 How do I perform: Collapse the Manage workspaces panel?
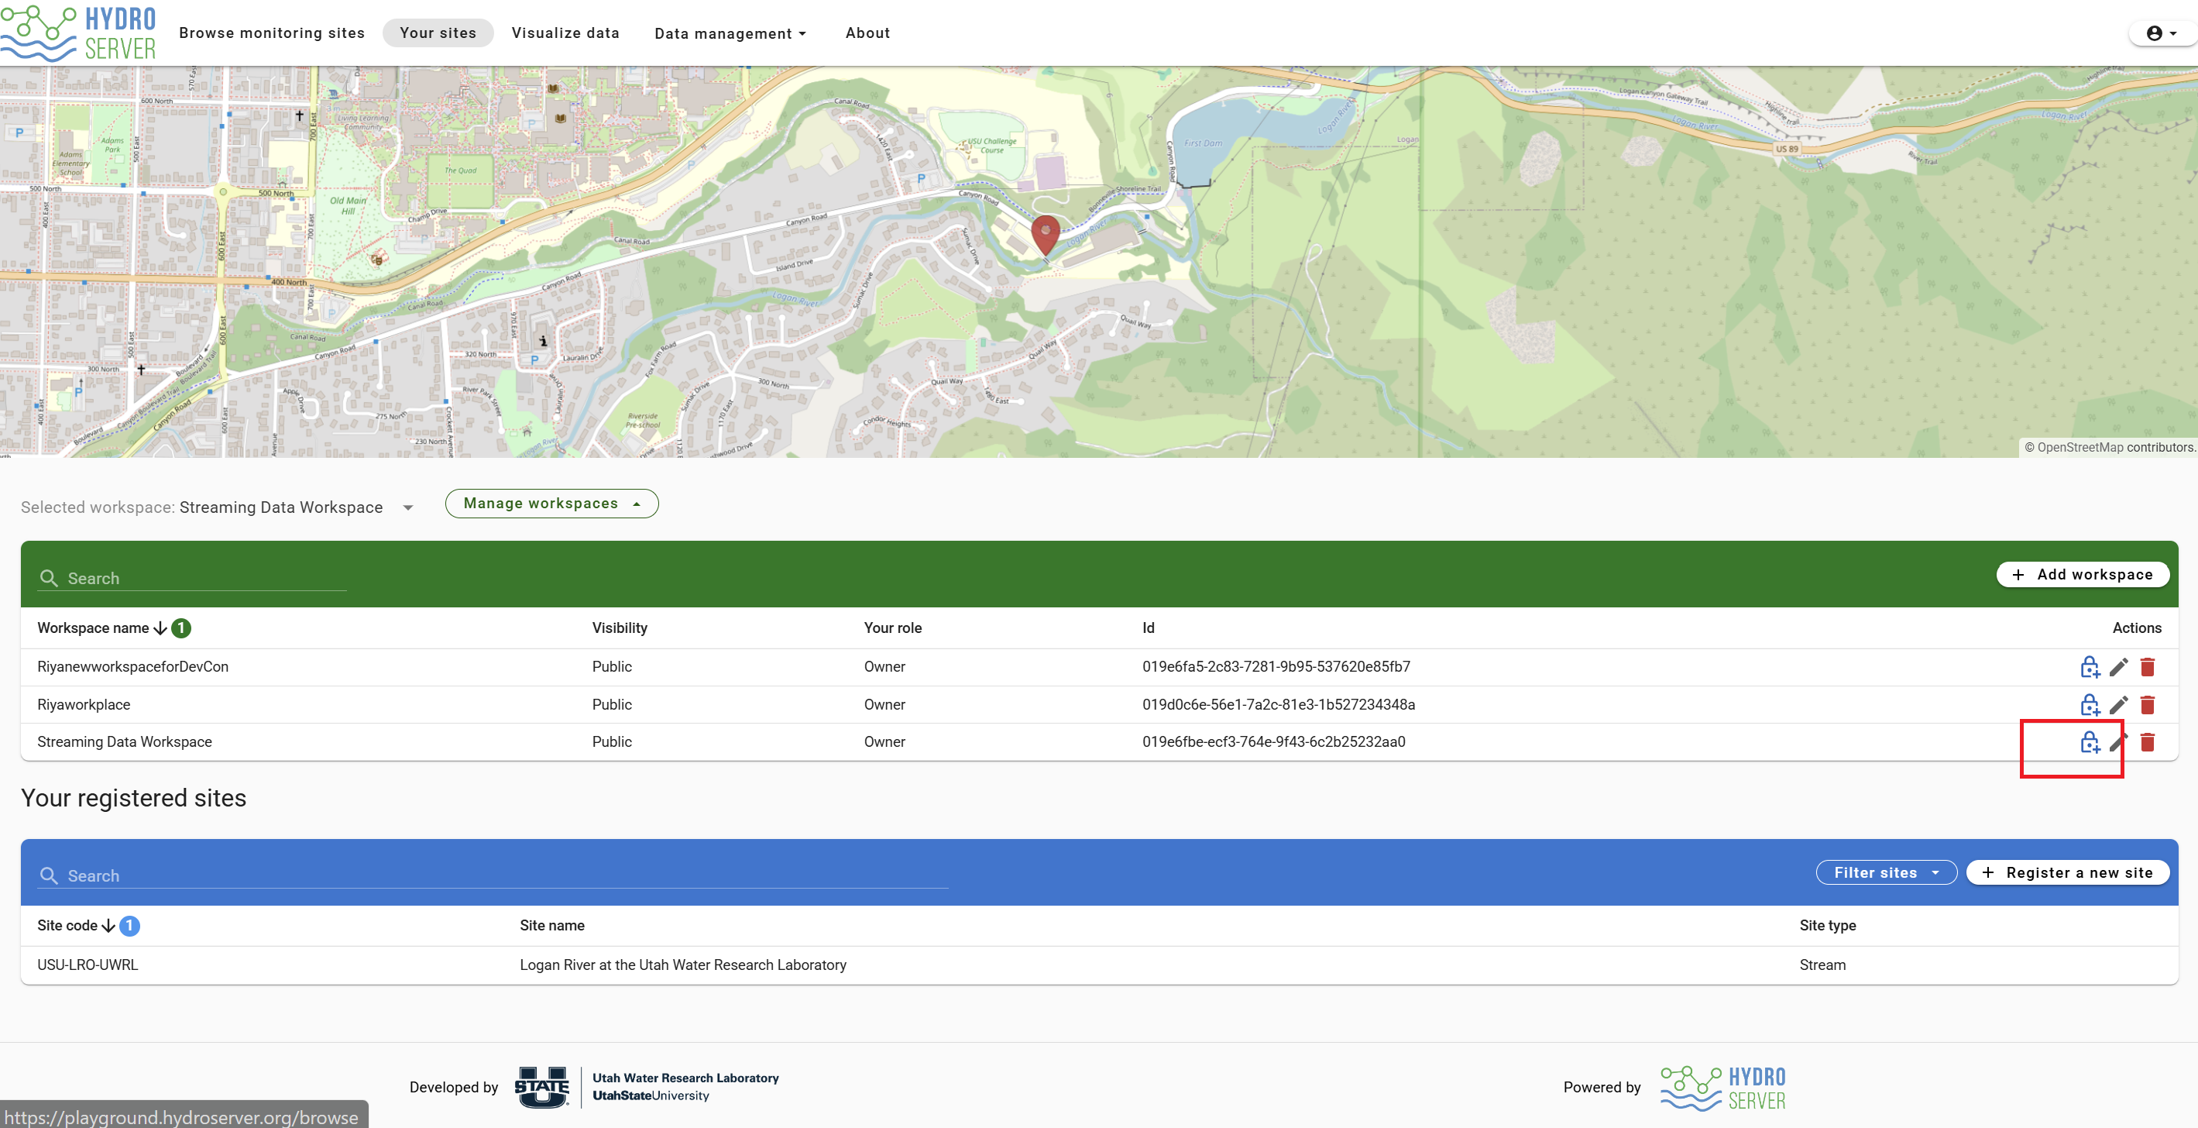point(551,504)
